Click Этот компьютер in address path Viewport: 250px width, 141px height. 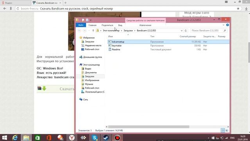click(111, 31)
